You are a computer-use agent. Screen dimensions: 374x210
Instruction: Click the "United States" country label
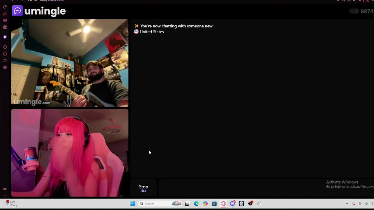152,32
